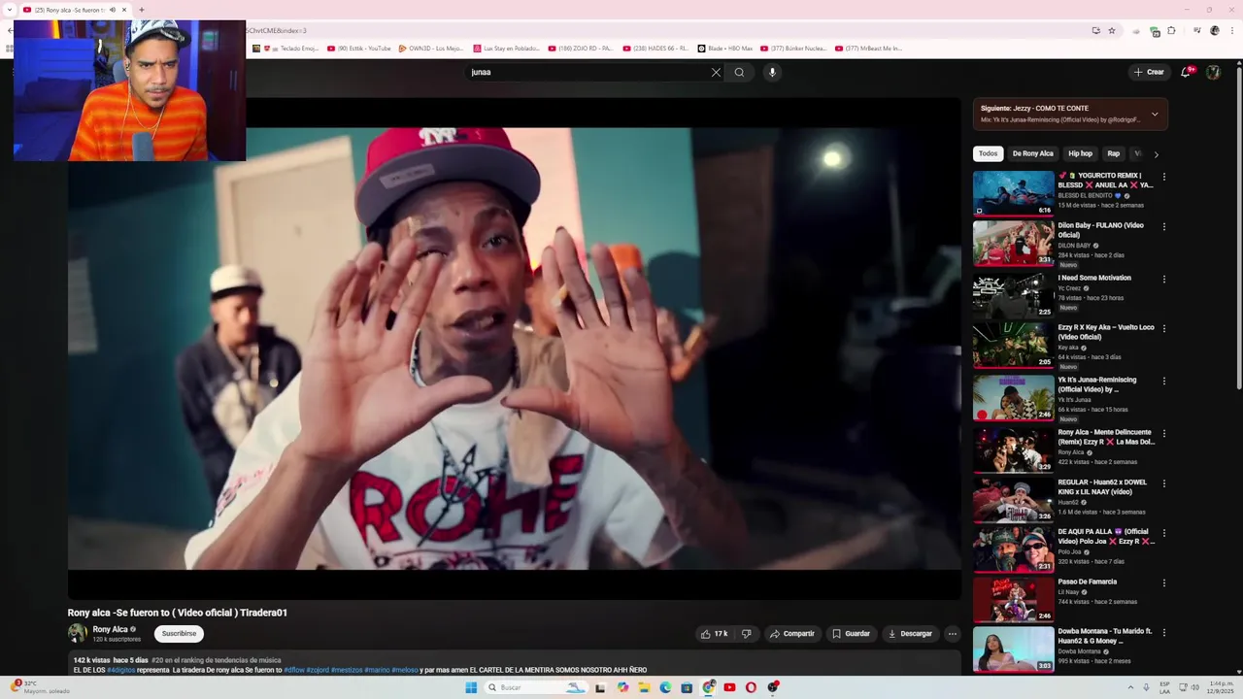
Task: Open ESP language input indicator
Action: pos(1164,687)
